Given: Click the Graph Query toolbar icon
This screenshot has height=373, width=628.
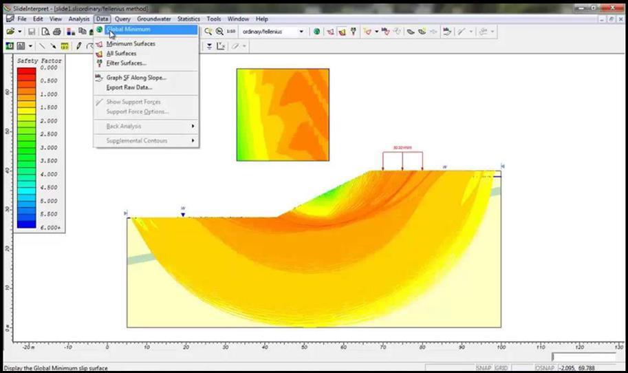Looking at the screenshot, I should pos(385,32).
